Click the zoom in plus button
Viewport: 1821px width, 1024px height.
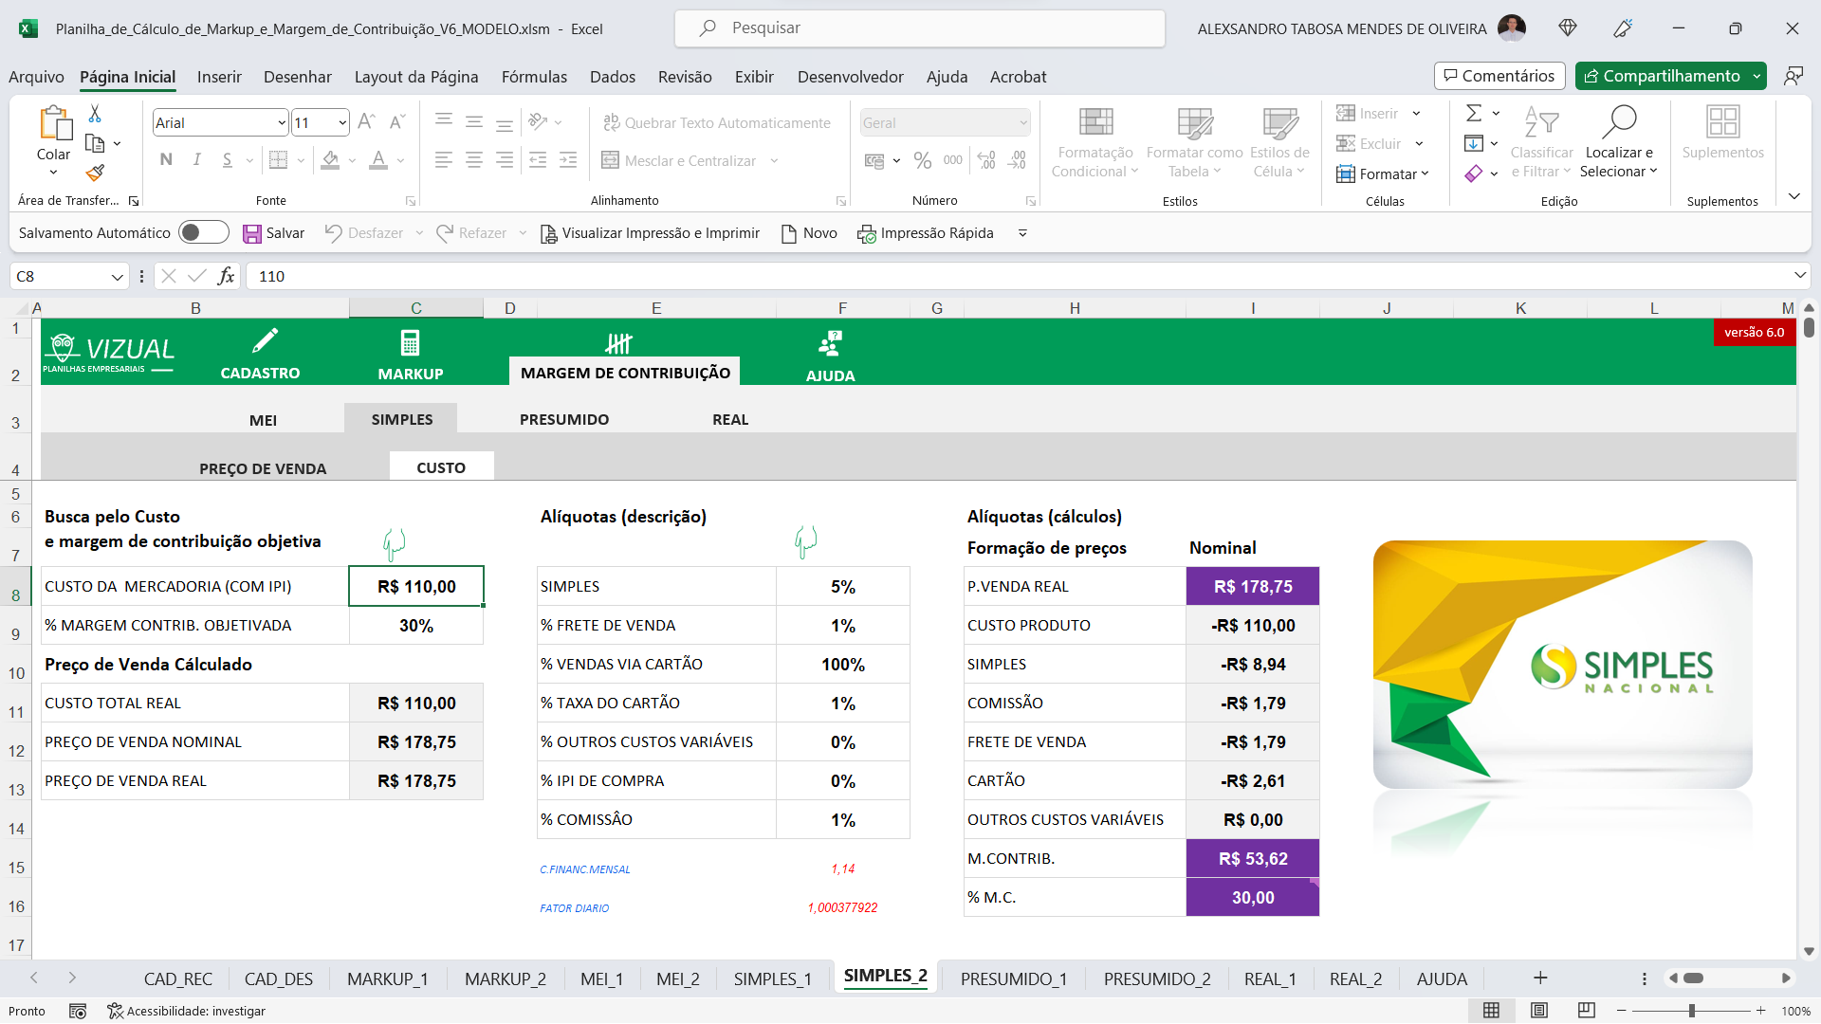(1760, 1011)
